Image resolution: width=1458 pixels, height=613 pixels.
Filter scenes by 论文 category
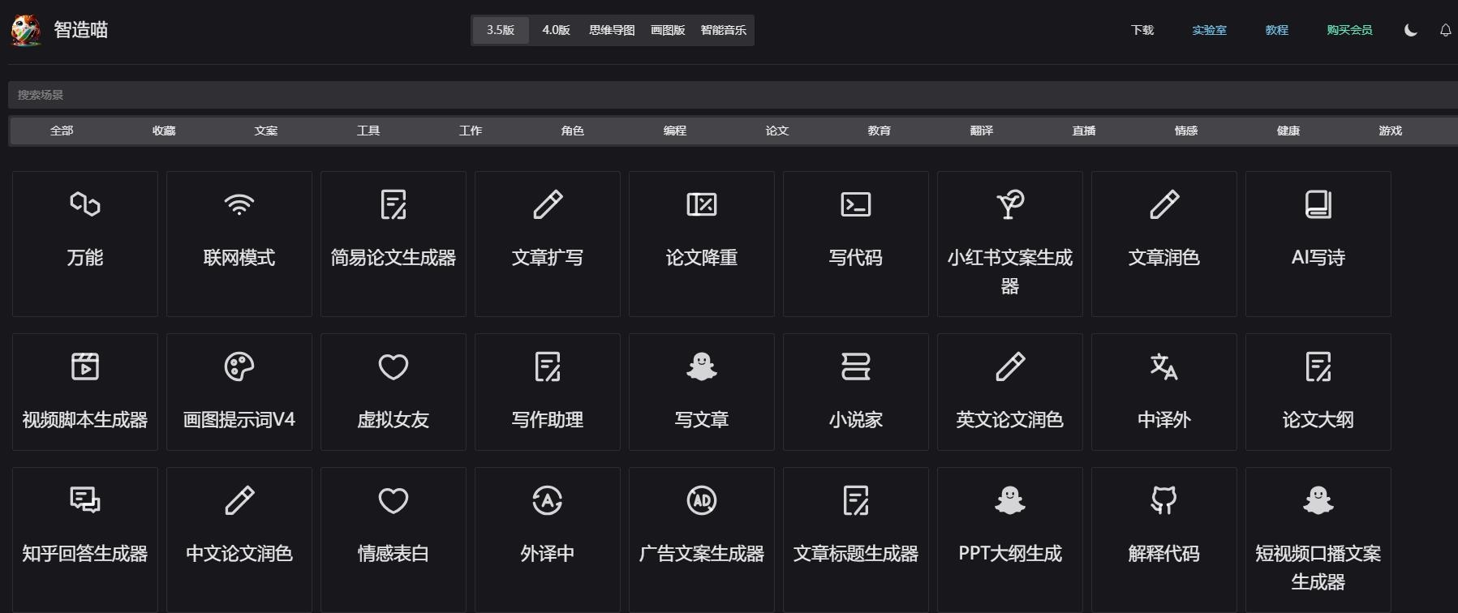tap(776, 131)
